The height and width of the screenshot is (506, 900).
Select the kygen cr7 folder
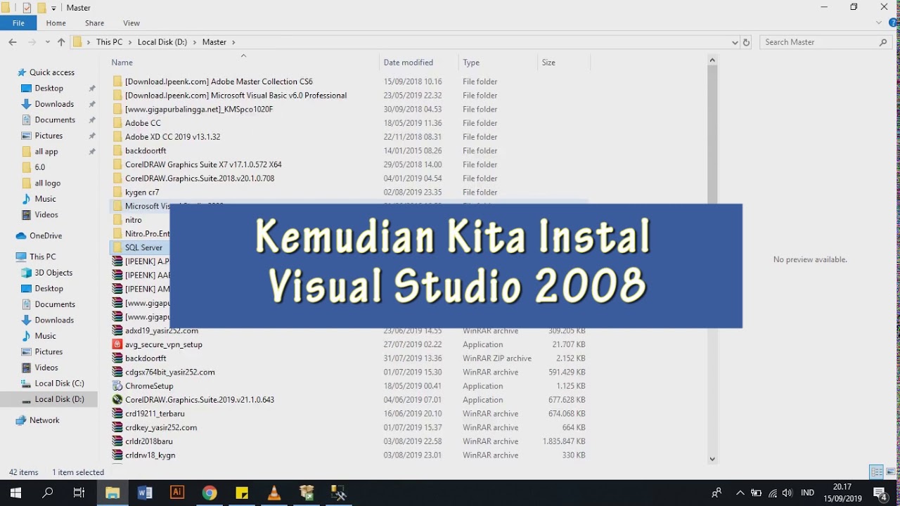point(142,192)
